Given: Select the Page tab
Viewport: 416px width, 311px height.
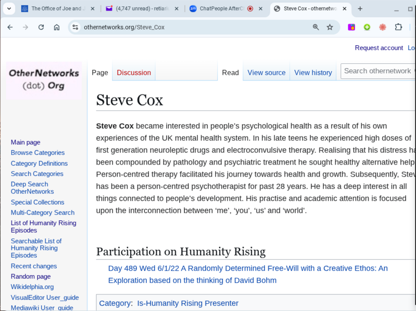Looking at the screenshot, I should pyautogui.click(x=100, y=73).
